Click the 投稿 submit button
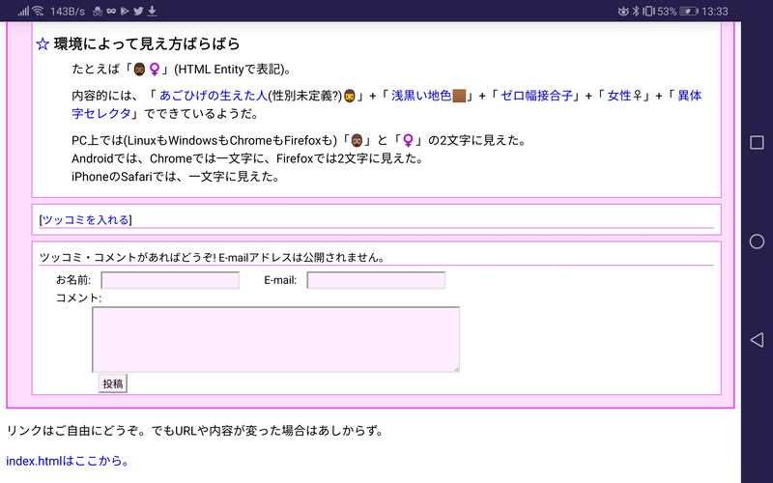The width and height of the screenshot is (773, 483). (x=113, y=384)
